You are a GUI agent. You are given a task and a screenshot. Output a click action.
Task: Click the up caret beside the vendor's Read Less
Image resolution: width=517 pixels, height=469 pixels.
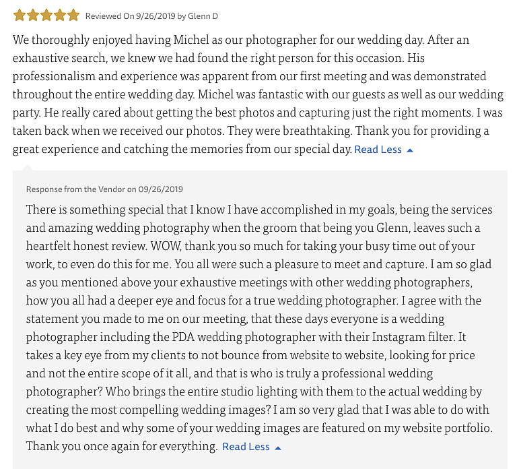pos(278,448)
